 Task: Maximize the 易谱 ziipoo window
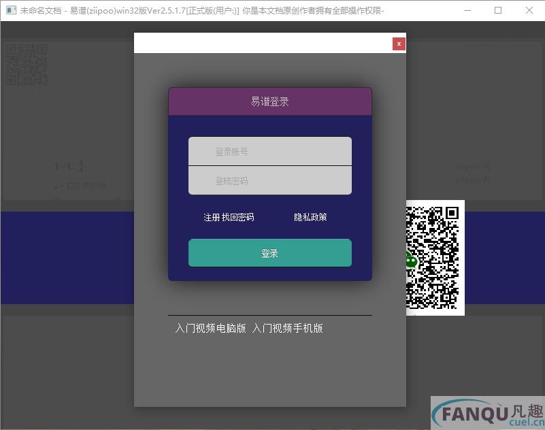[x=498, y=10]
